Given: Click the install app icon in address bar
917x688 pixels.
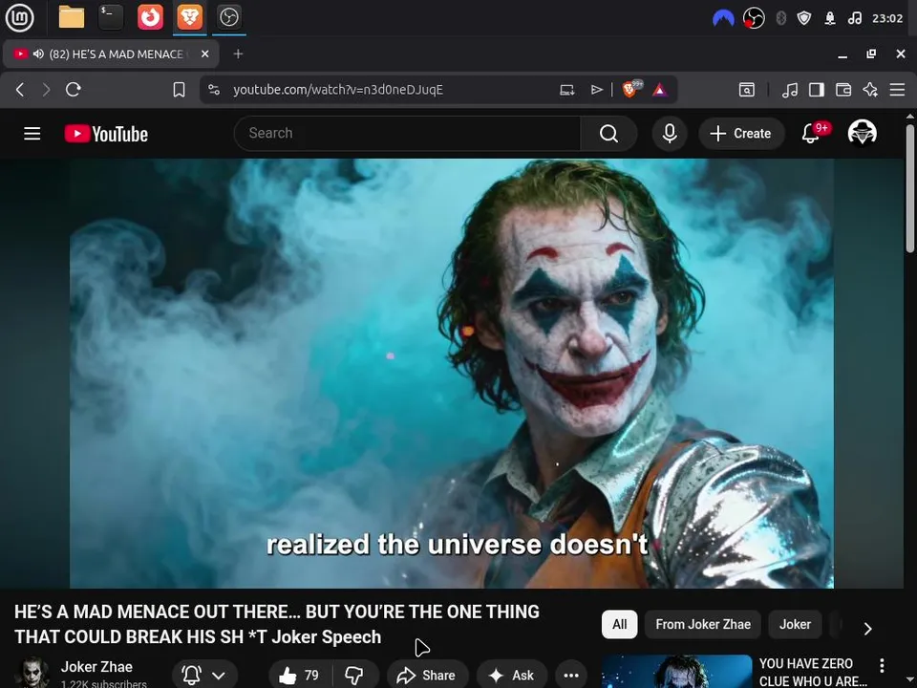Looking at the screenshot, I should click(x=566, y=90).
